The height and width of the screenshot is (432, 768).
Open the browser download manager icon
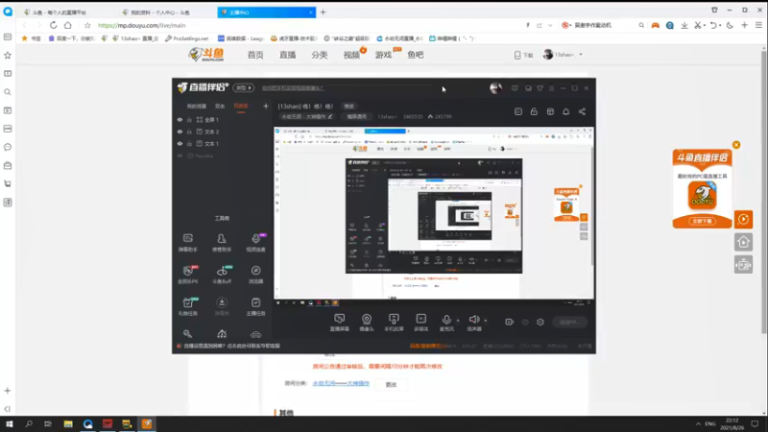pos(684,25)
